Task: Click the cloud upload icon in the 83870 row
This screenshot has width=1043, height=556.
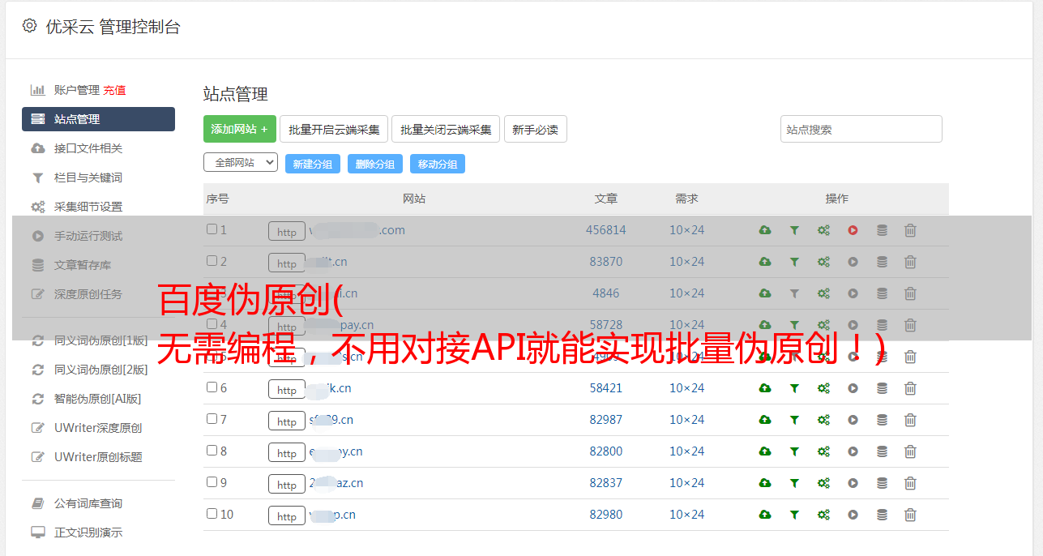Action: point(765,262)
